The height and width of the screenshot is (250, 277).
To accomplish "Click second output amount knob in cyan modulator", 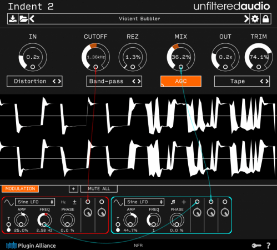I will pos(211,212).
